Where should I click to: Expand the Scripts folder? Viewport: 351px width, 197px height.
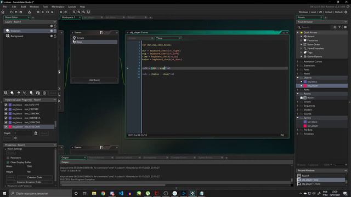298,102
